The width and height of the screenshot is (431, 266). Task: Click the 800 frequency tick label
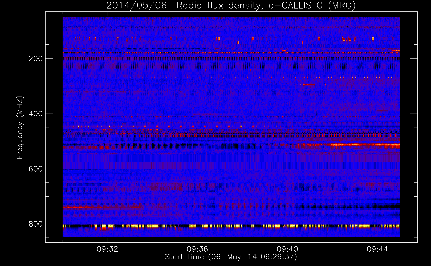click(x=35, y=224)
